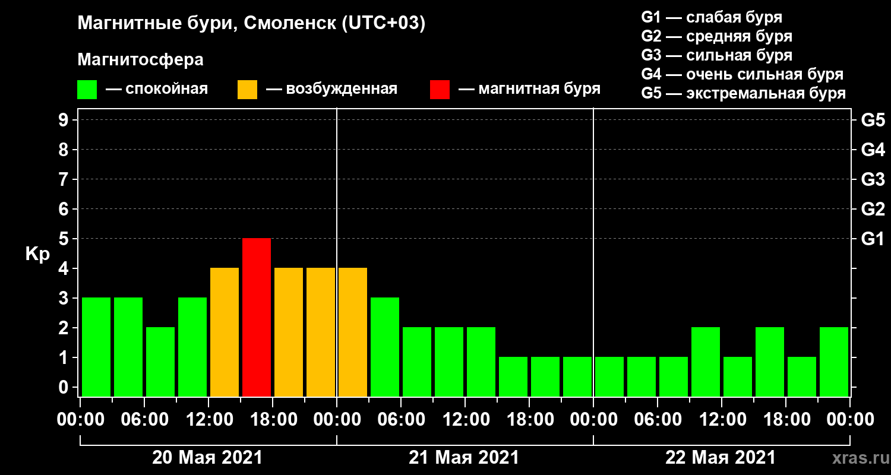This screenshot has width=891, height=475.
Task: Click the G5 label on right axis
Action: coord(873,120)
